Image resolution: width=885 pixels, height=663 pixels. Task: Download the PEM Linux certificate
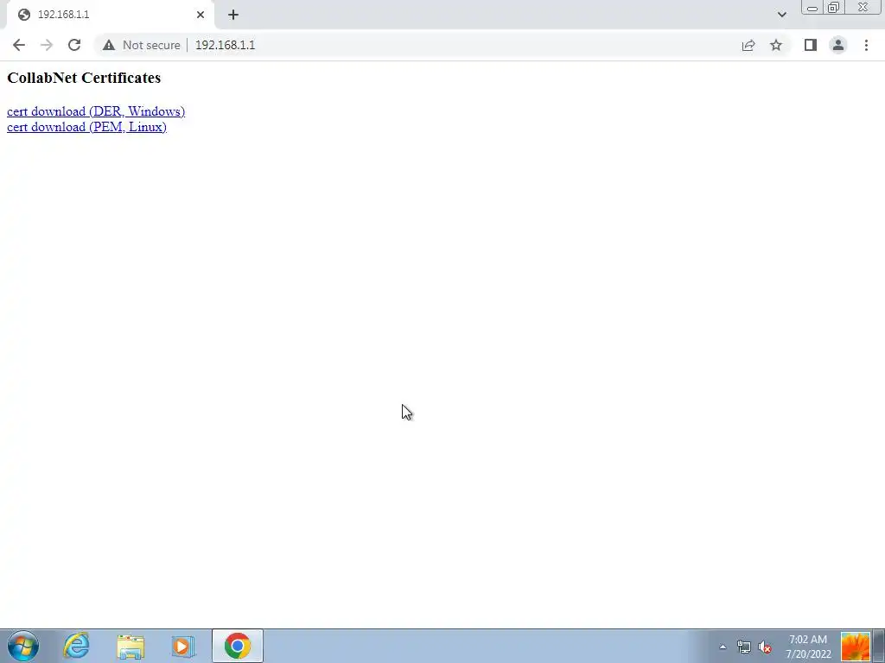(86, 127)
